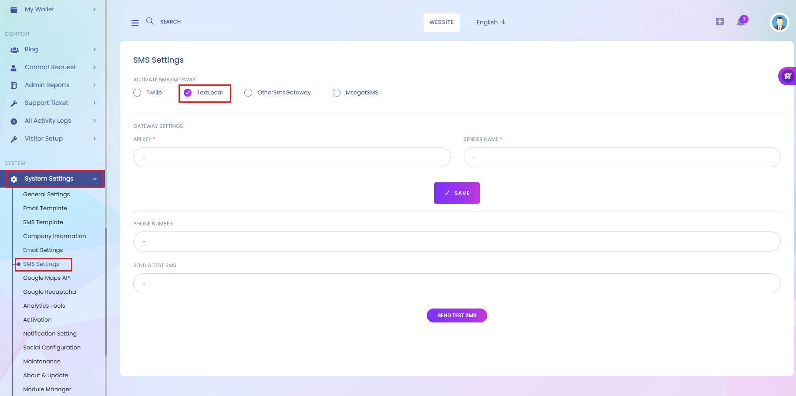Expand Contact Request chevron
This screenshot has width=796, height=396.
(x=94, y=67)
